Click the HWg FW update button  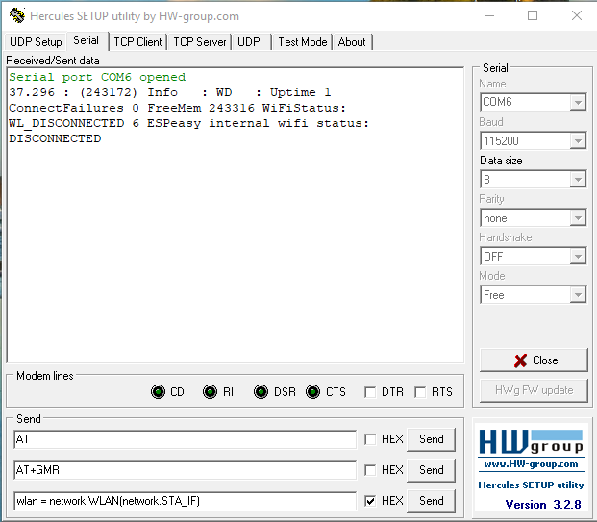[x=534, y=390]
